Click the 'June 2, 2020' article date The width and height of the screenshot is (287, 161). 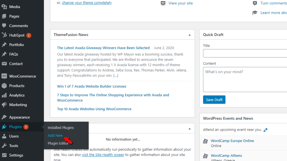pyautogui.click(x=164, y=48)
